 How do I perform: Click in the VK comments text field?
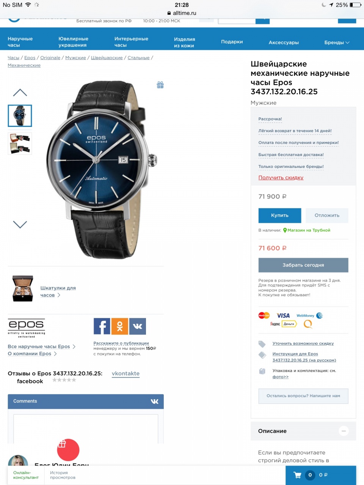(x=86, y=429)
